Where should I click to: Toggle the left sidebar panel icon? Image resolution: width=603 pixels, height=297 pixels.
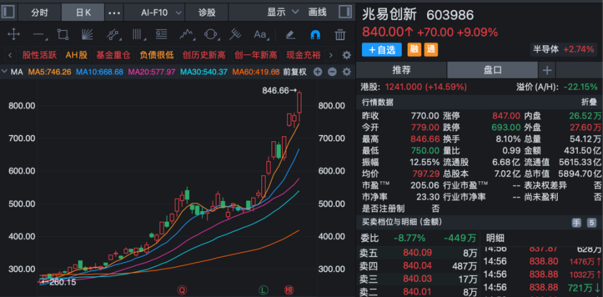8,13
